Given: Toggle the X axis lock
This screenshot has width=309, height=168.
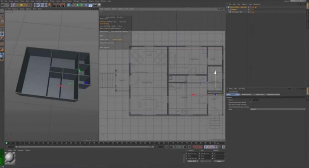Looking at the screenshot, I should click(36, 5).
